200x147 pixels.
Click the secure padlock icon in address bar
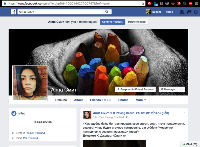pos(5,3)
